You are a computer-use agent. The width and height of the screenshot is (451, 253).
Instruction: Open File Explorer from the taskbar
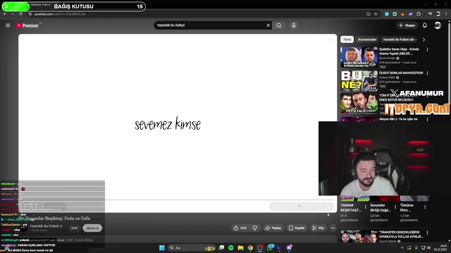point(240,248)
